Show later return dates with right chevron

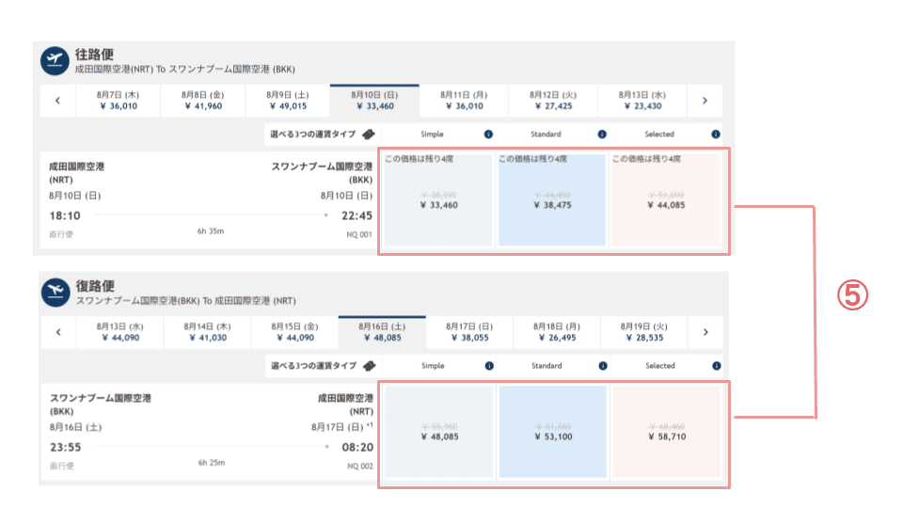[705, 332]
